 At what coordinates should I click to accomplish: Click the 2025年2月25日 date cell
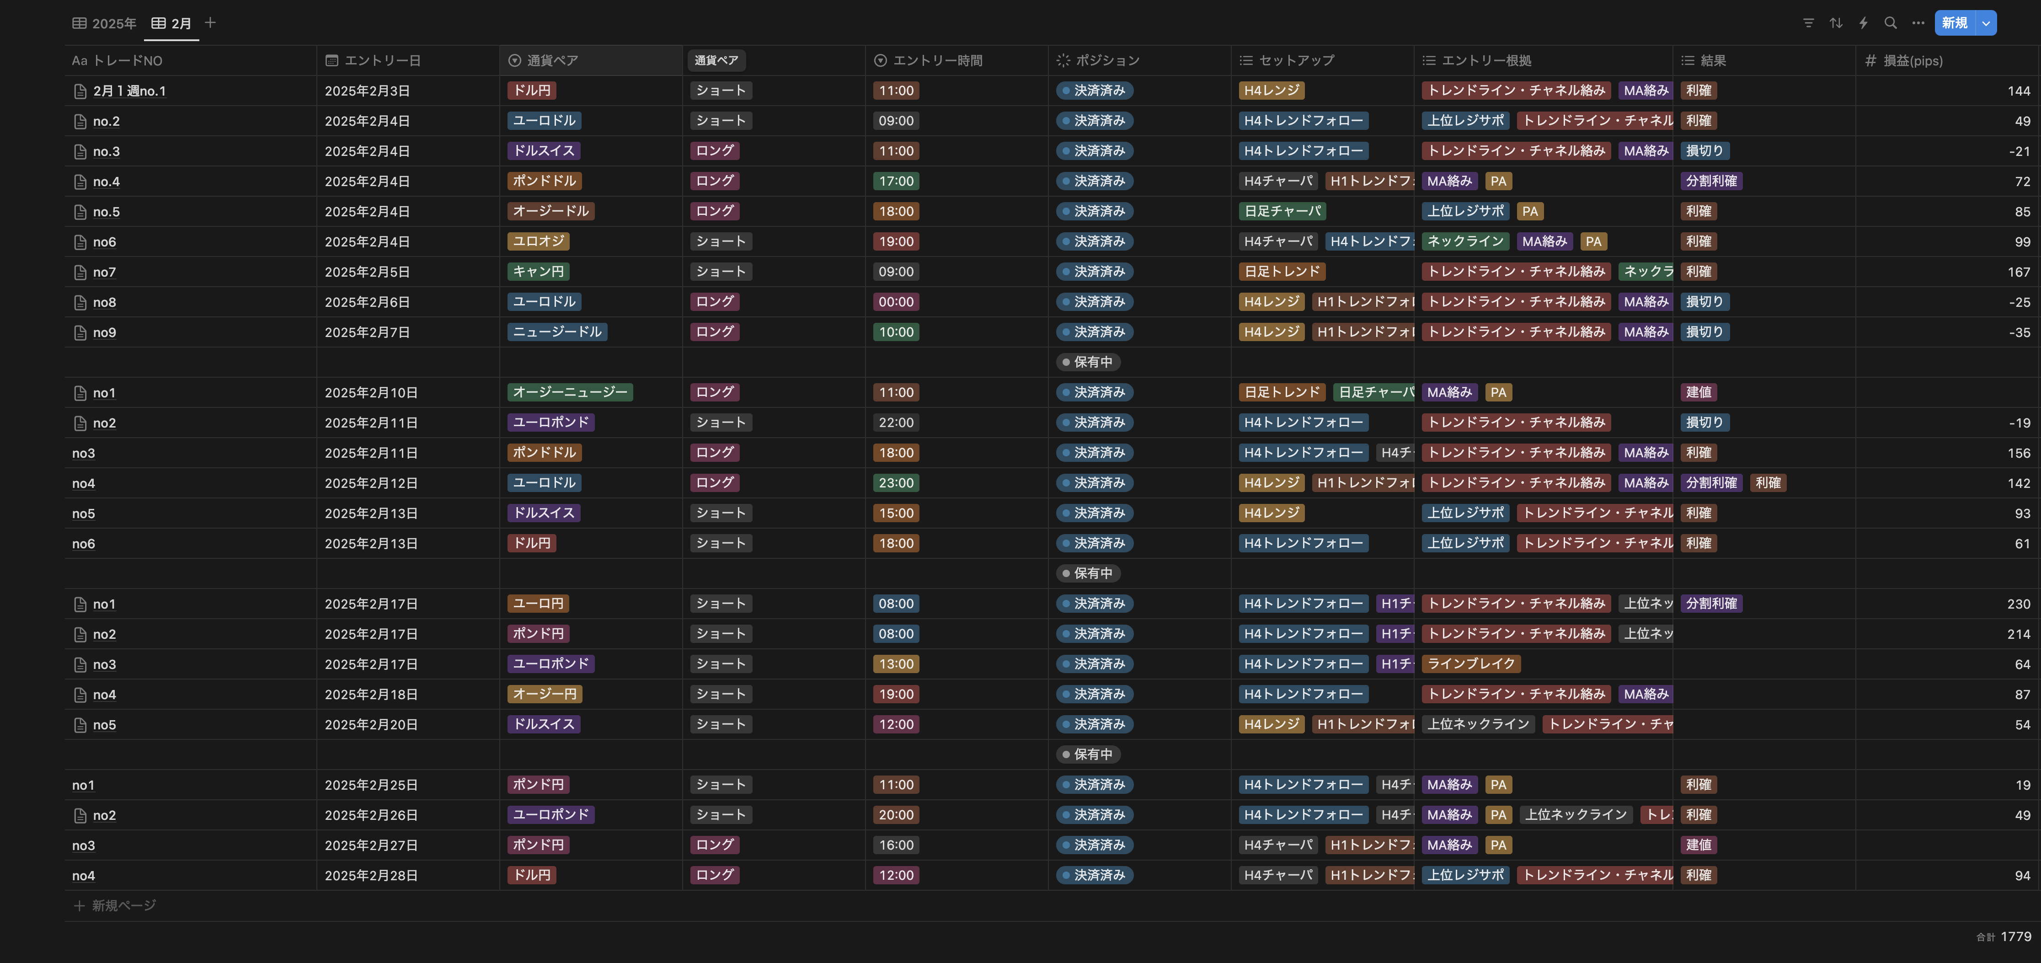pyautogui.click(x=408, y=785)
